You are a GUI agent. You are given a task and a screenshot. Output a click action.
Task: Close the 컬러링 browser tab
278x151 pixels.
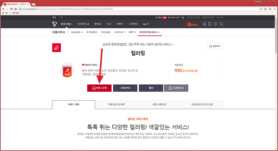(28, 4)
